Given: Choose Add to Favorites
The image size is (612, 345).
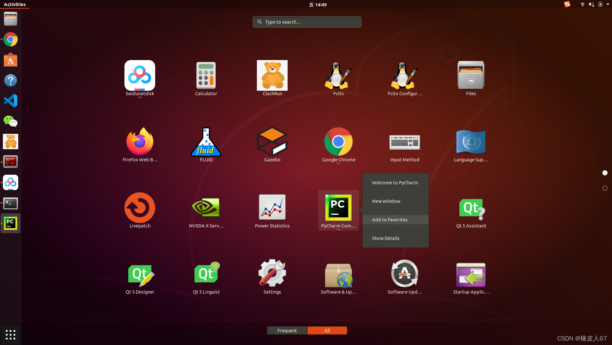Looking at the screenshot, I should 395,220.
